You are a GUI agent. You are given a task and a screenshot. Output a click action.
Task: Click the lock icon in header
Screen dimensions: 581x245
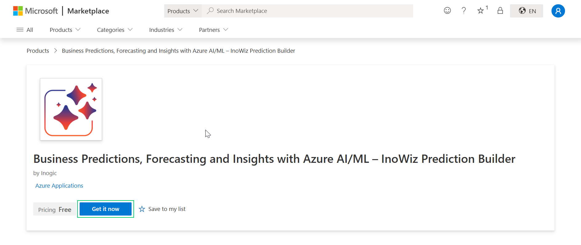coord(500,11)
